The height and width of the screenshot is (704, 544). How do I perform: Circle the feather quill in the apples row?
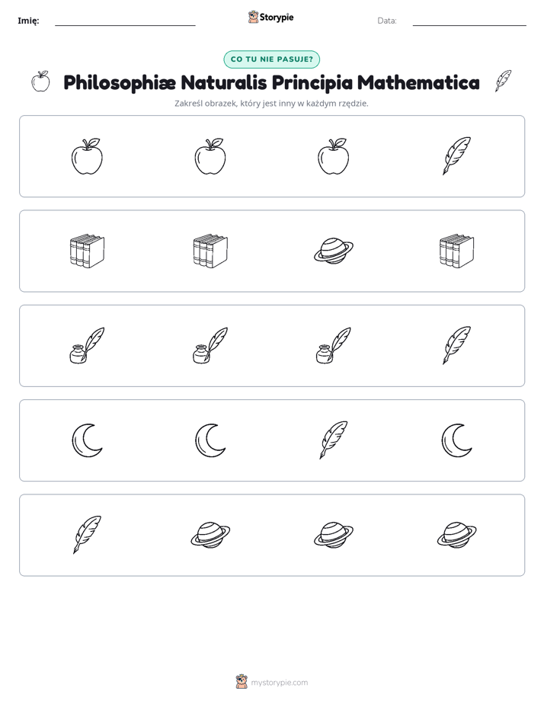click(456, 155)
